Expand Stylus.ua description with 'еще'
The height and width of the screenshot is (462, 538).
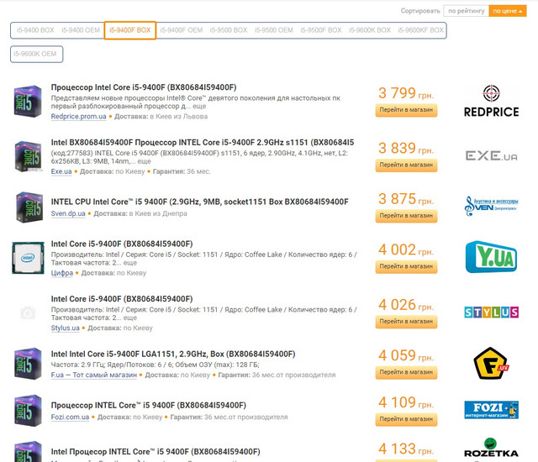coord(129,318)
